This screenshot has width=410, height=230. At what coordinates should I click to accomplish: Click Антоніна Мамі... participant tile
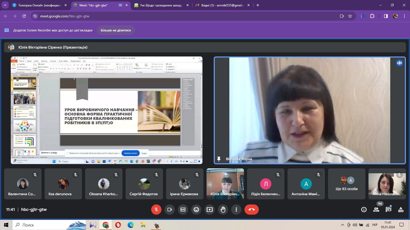[306, 184]
